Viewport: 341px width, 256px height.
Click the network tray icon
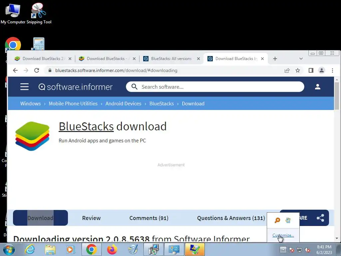tap(299, 250)
